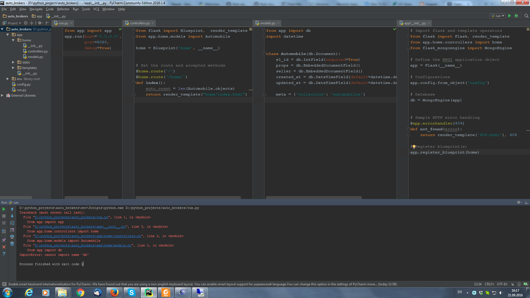
Task: Toggle system volume speaker icon
Action: pos(501,293)
